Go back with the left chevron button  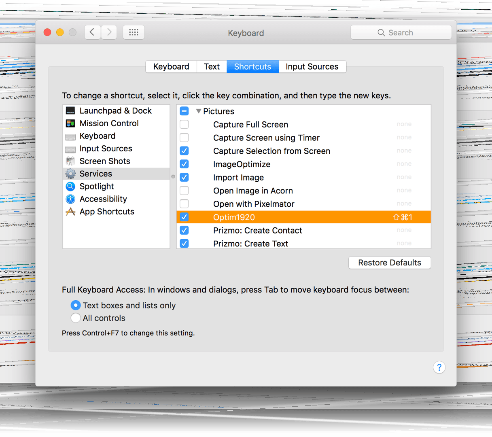point(92,32)
